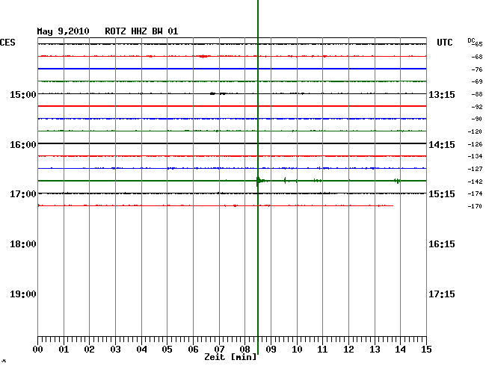Select the 19:00 CES time label
The image size is (486, 369).
click(x=23, y=294)
